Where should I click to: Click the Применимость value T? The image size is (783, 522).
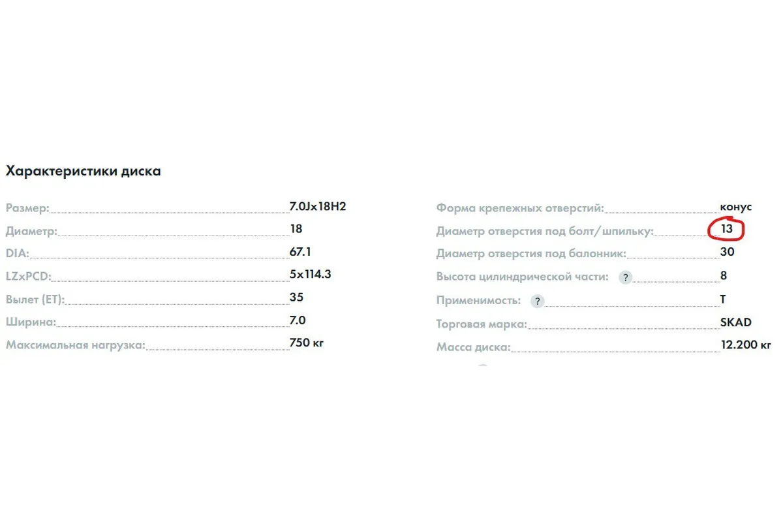coord(723,299)
